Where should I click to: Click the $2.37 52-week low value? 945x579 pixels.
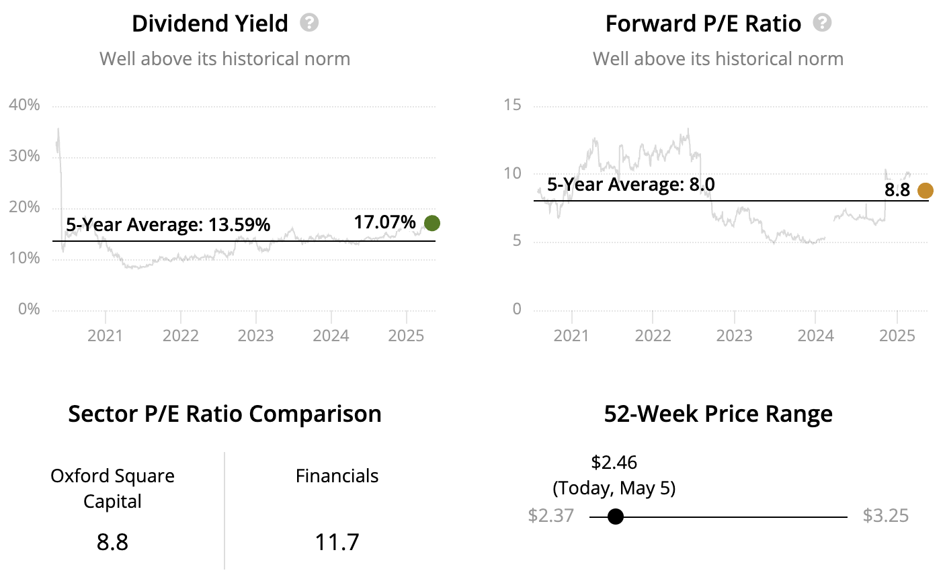tap(550, 516)
